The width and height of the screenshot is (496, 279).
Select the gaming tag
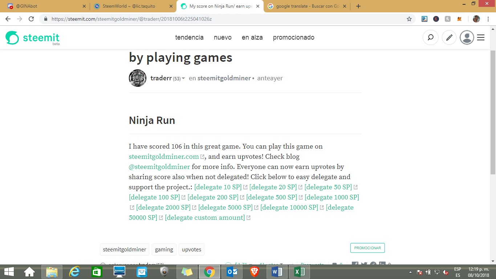click(x=164, y=250)
